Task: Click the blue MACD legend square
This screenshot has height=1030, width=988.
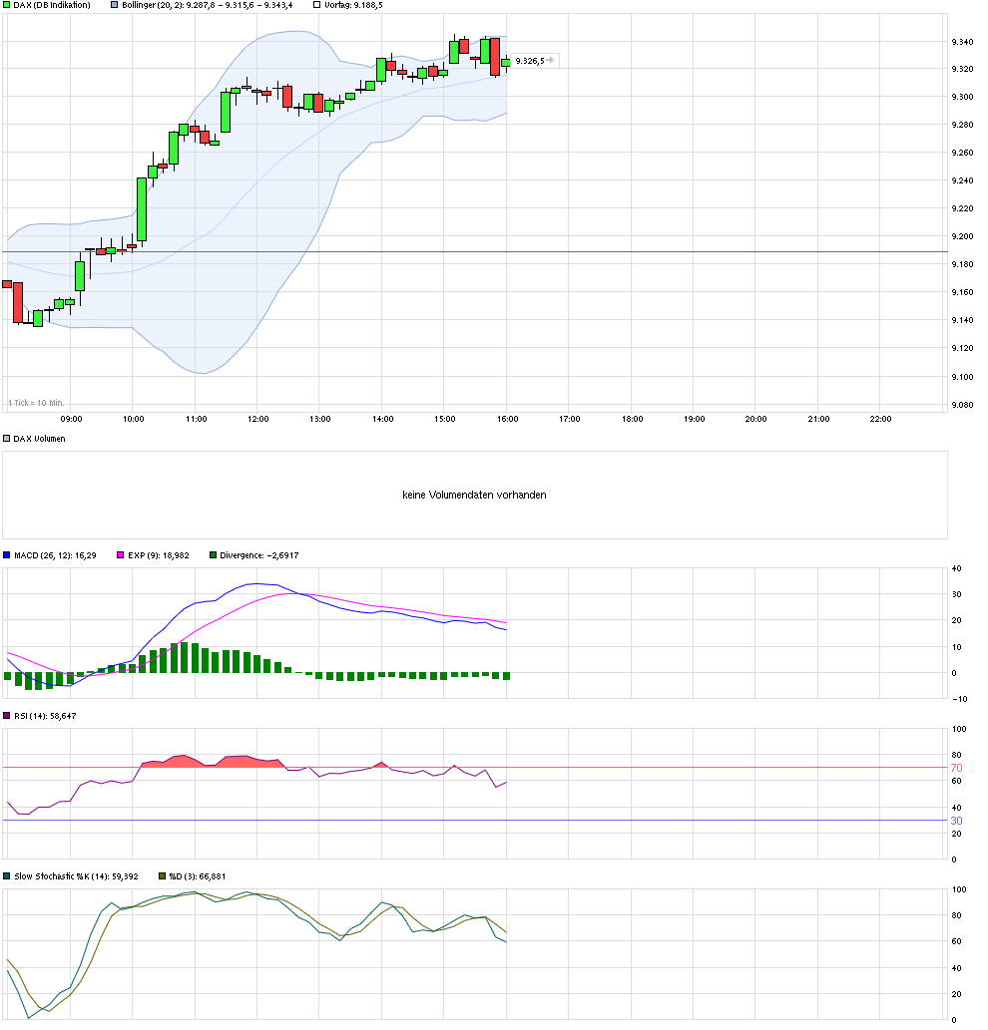Action: point(7,555)
